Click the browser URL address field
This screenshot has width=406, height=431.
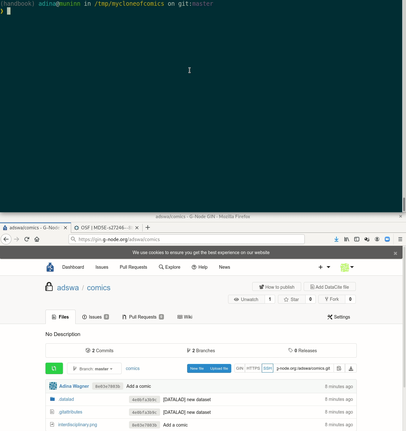(x=191, y=239)
